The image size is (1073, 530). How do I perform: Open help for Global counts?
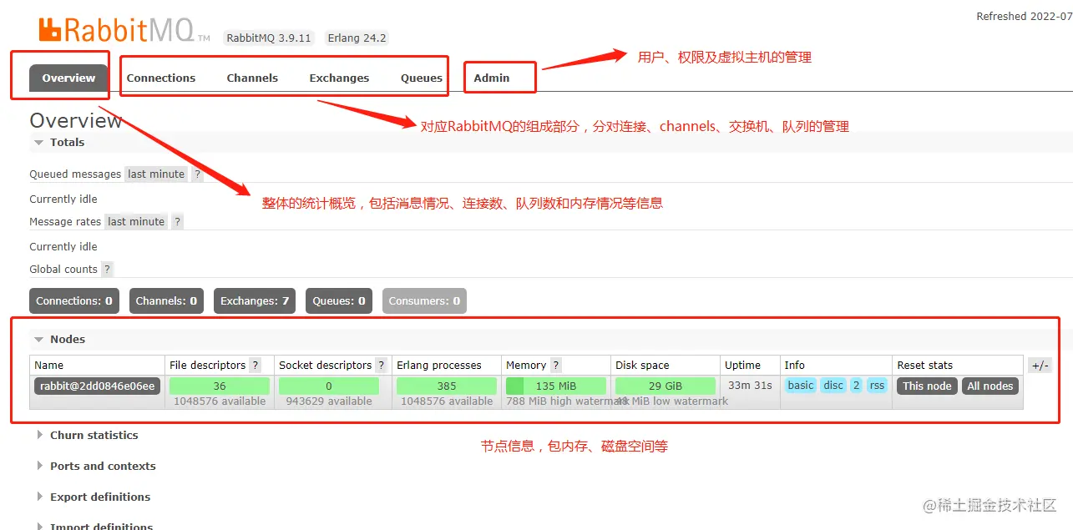click(107, 270)
